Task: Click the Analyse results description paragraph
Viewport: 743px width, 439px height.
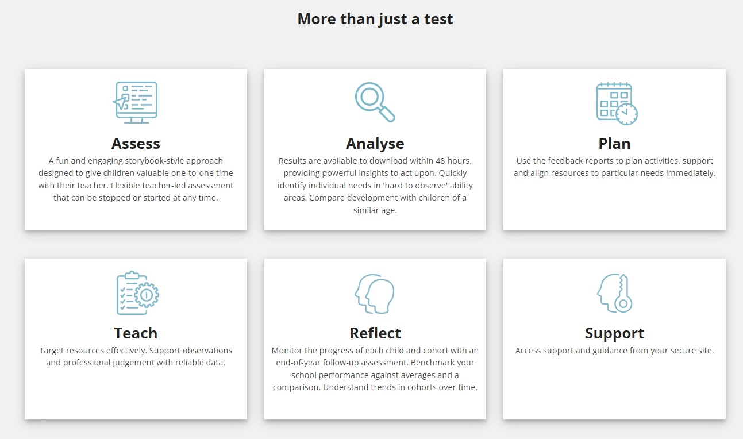Action: tap(375, 185)
